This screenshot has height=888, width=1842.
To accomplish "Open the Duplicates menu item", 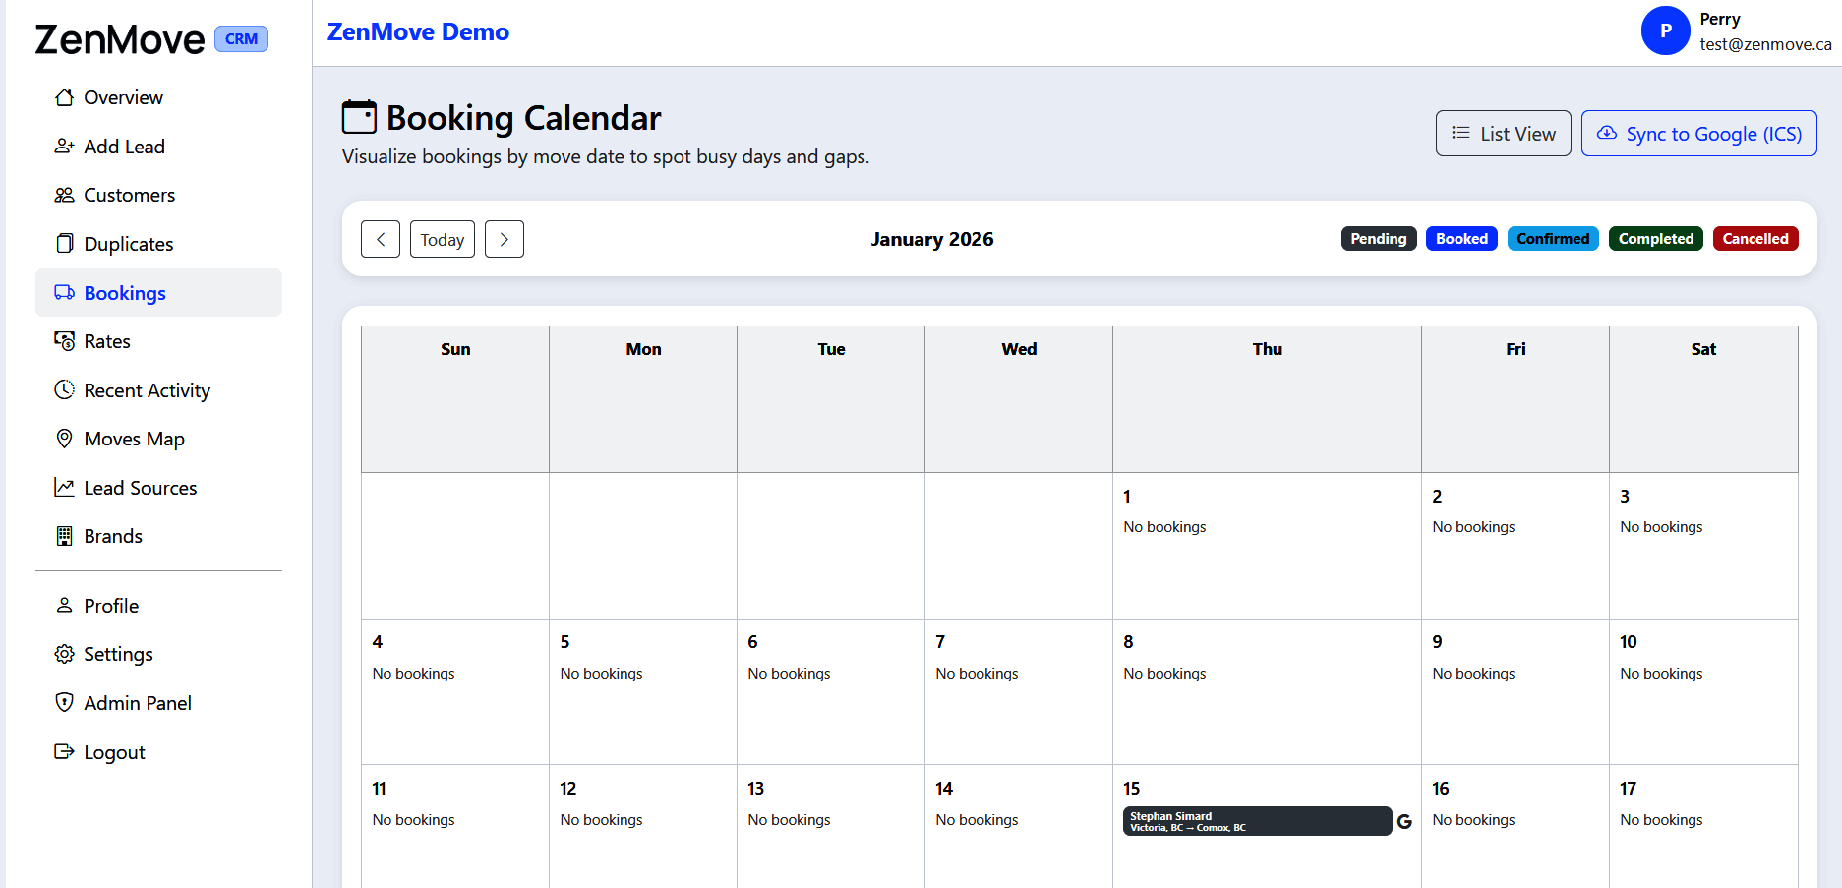I will click(128, 244).
